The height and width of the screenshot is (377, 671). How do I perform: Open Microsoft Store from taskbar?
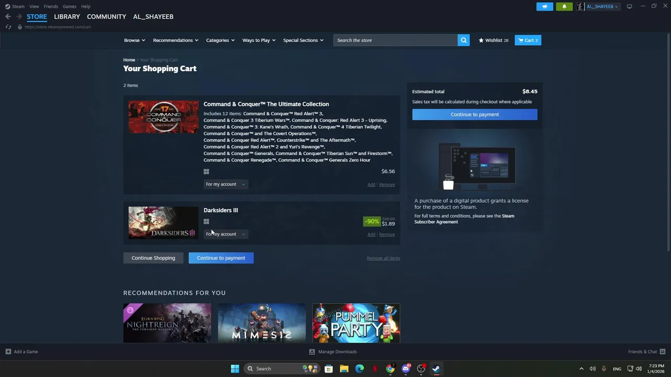tap(329, 369)
